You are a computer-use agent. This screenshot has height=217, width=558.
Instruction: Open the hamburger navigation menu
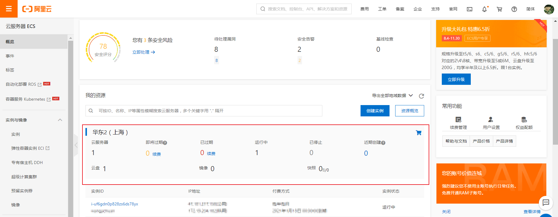pos(9,9)
